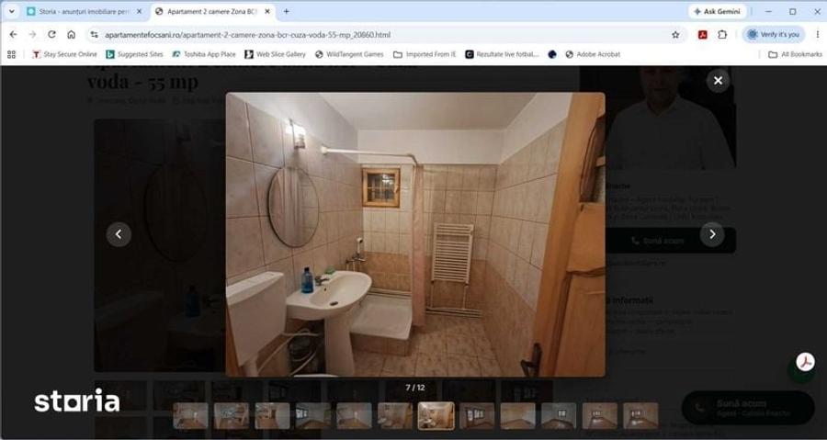Select the tenth gallery thumbnail
Screen dimensions: 827x440
(559, 416)
